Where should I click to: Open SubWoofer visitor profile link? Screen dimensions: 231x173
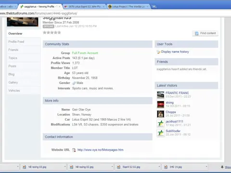point(173,131)
